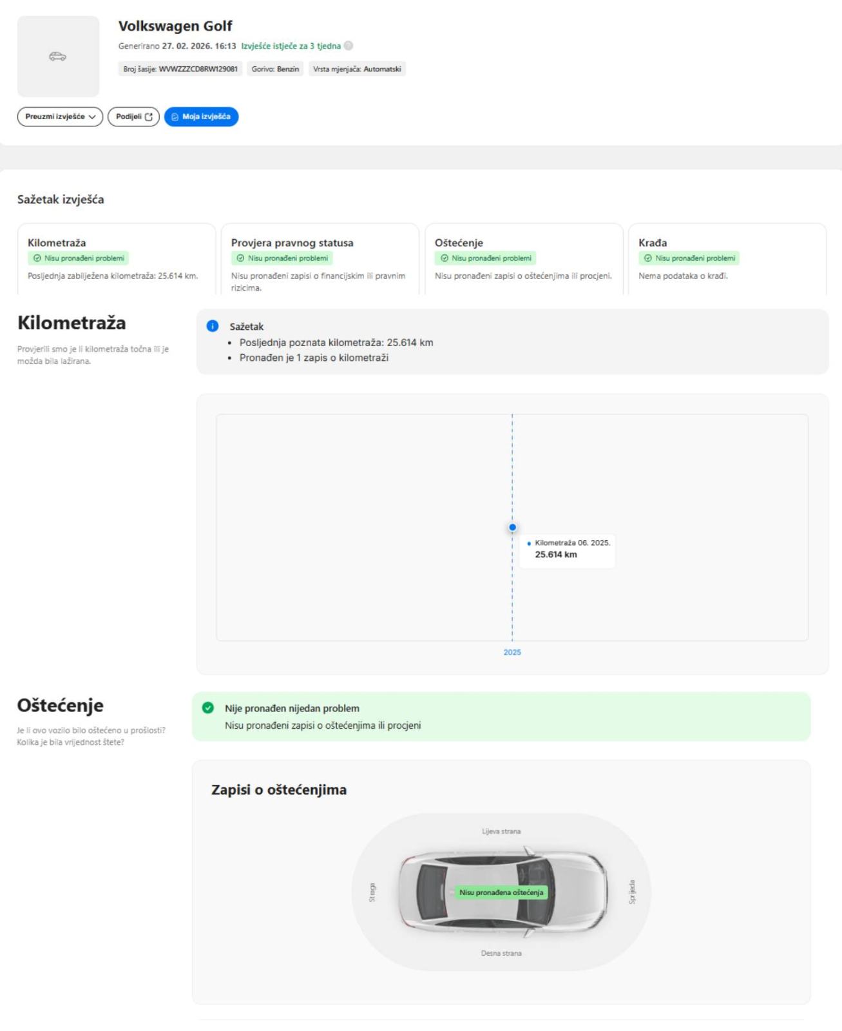
Task: Click the Podijeli share button
Action: pos(133,117)
